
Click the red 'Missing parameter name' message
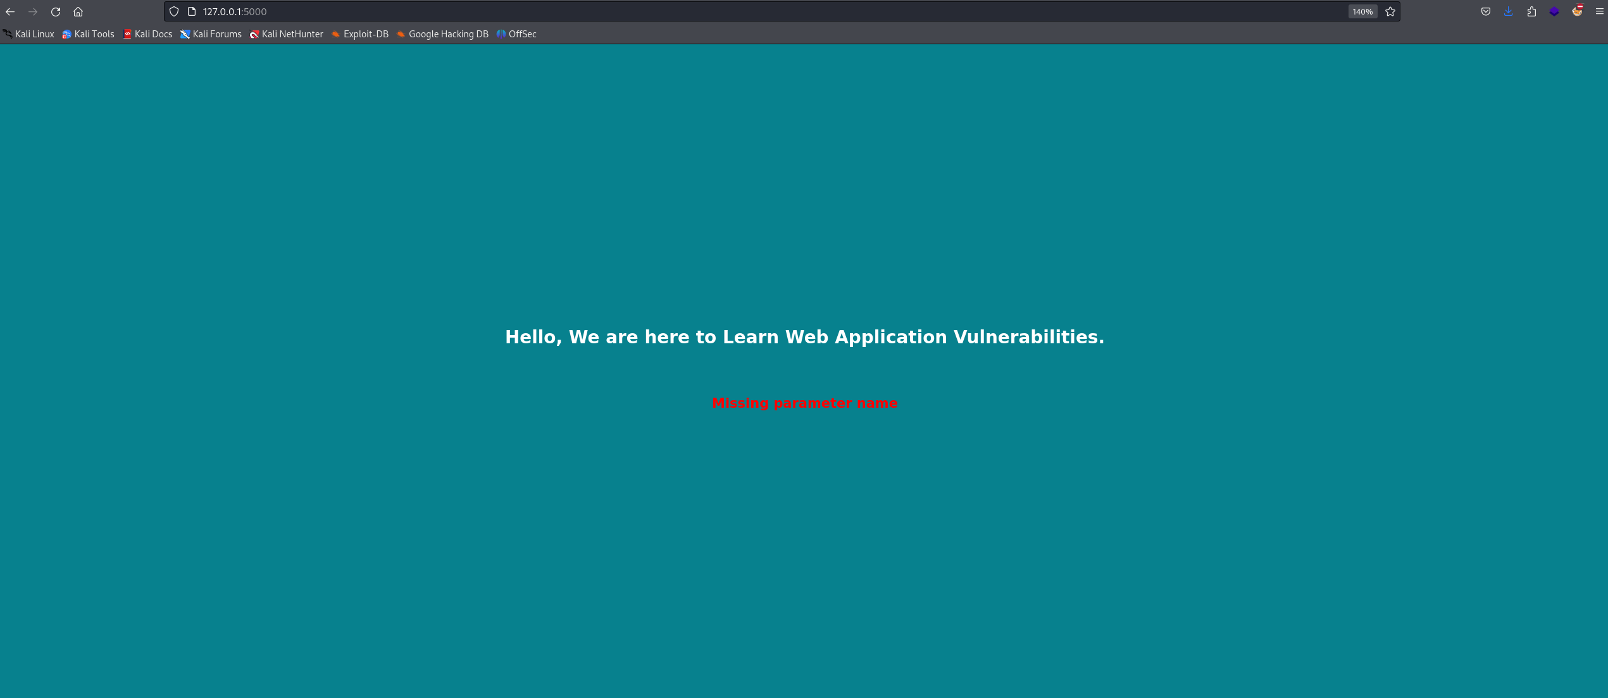click(804, 403)
